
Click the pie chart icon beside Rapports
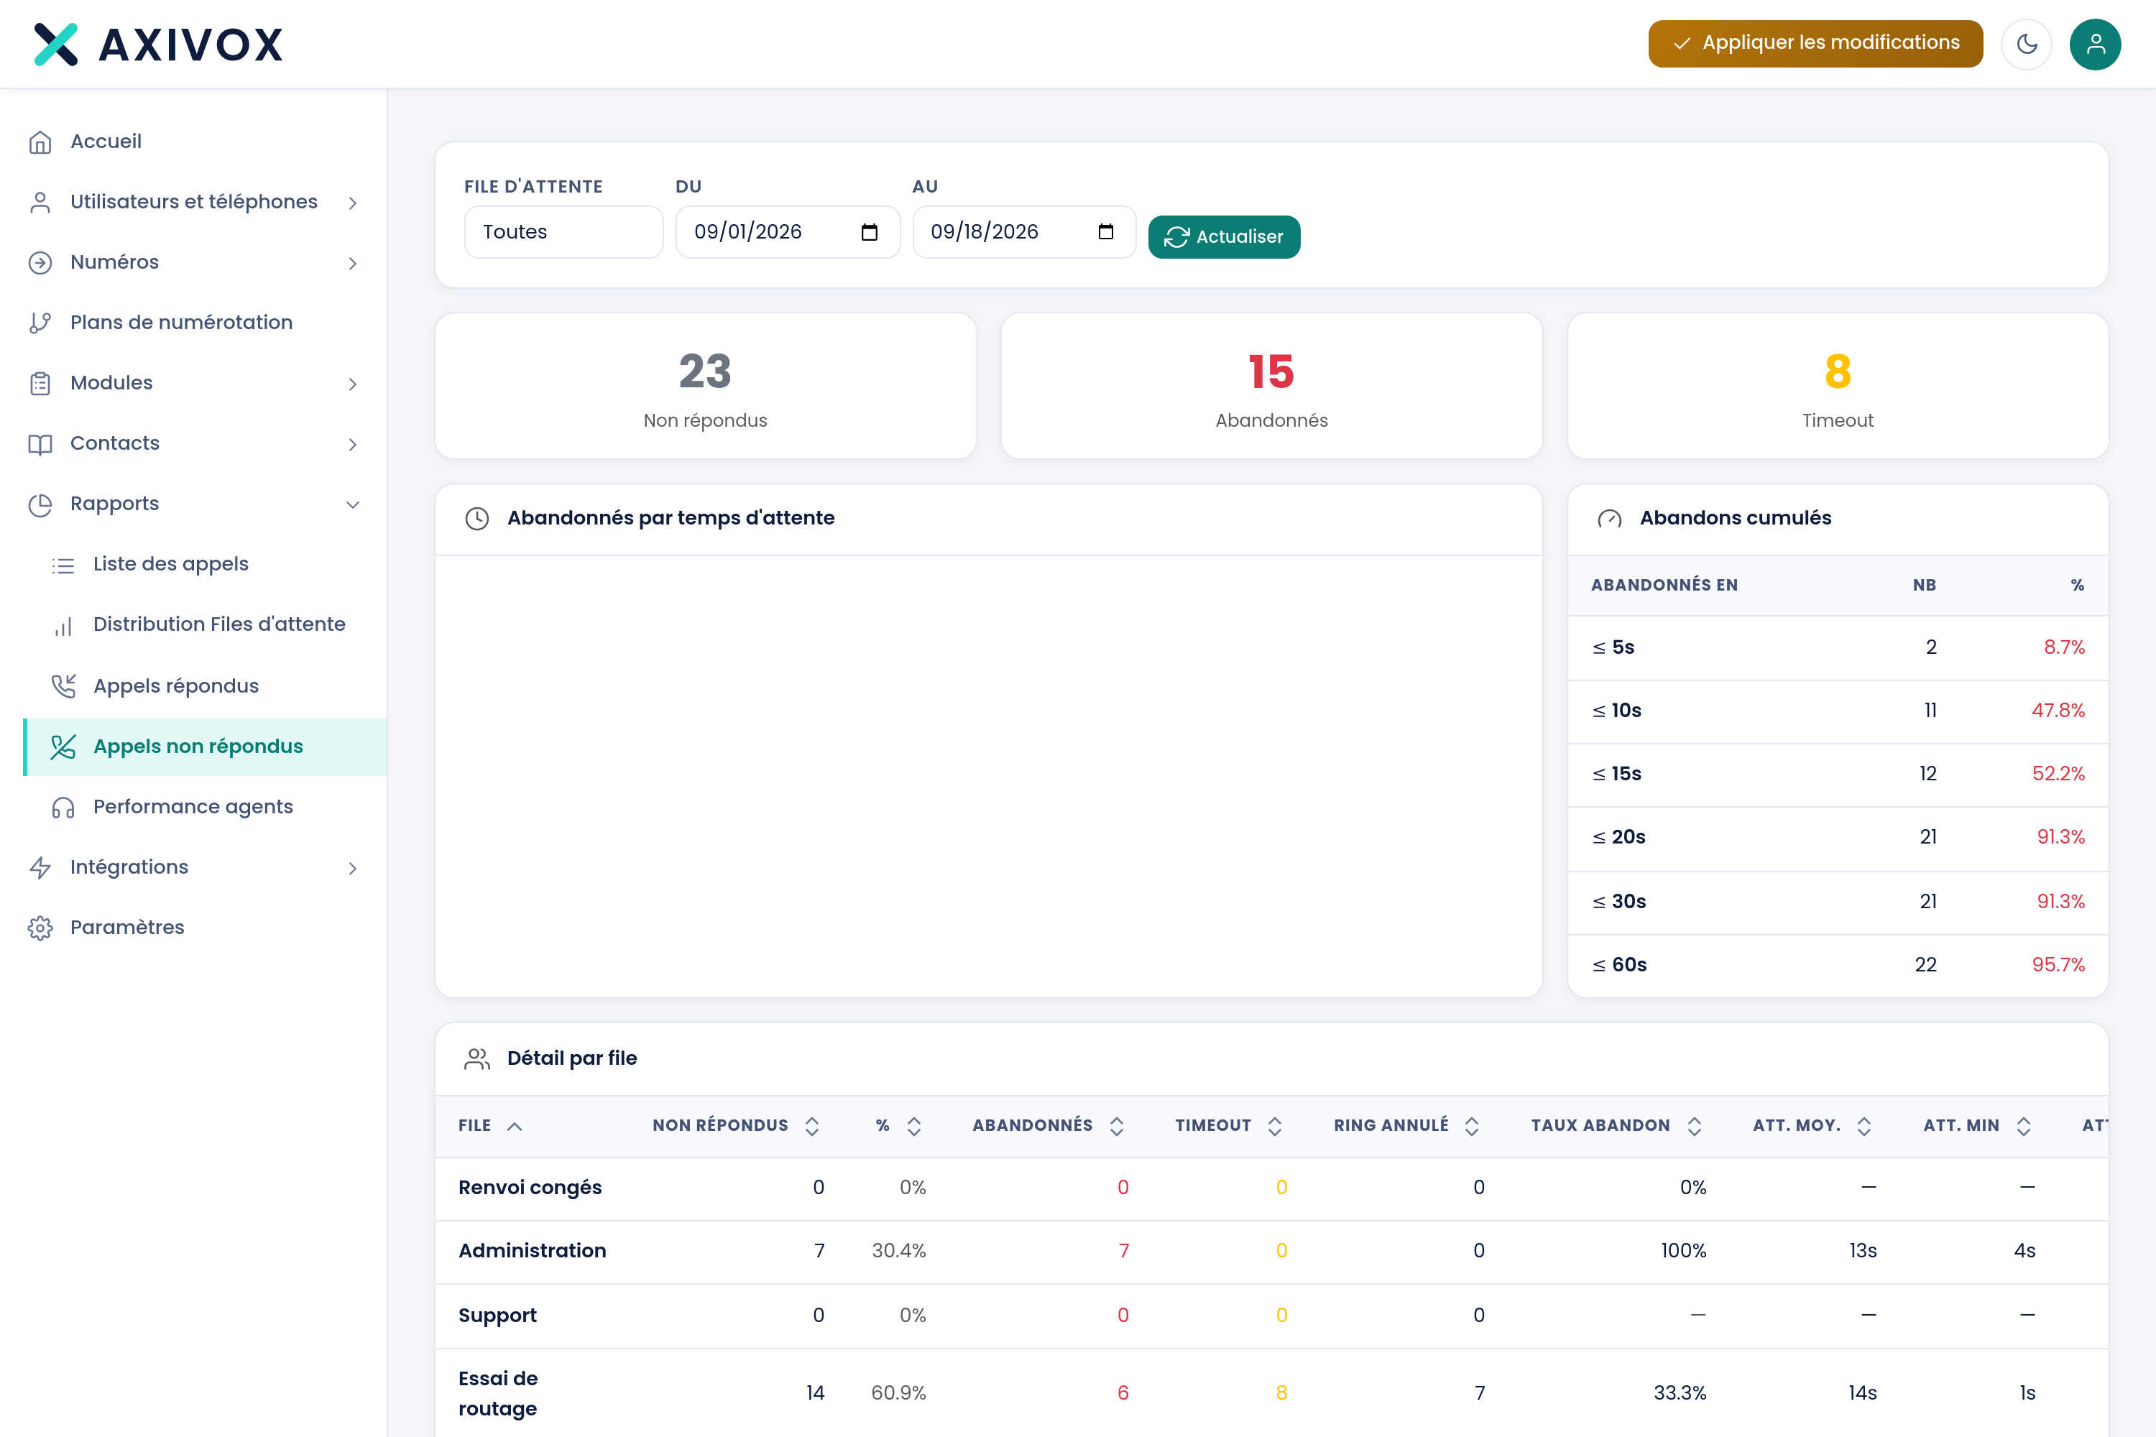40,504
